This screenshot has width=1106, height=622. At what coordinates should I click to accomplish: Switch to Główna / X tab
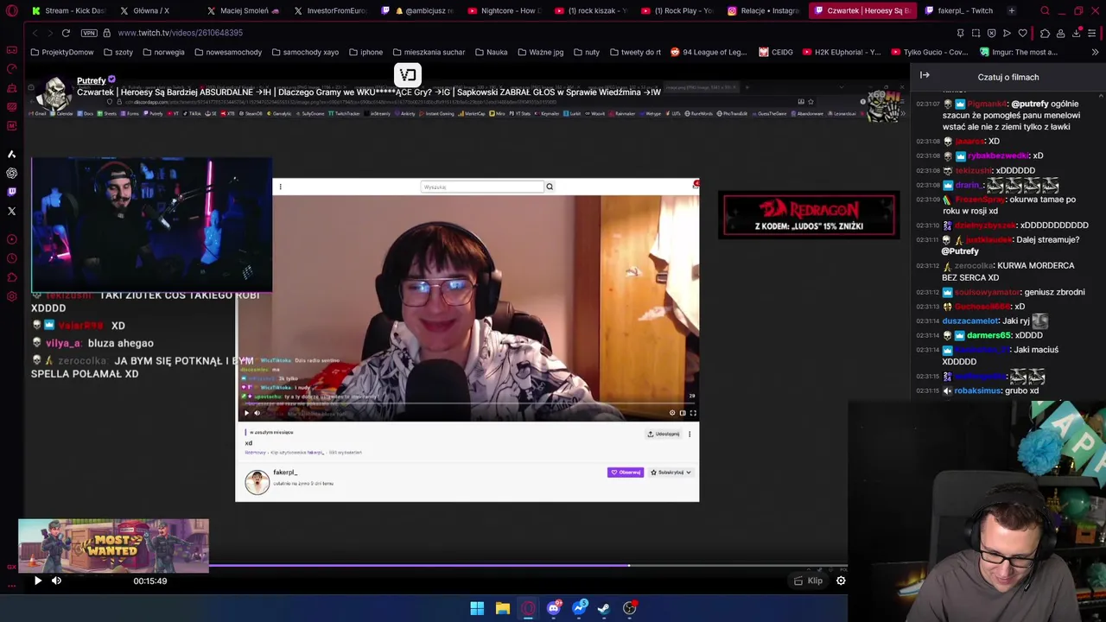(x=156, y=10)
